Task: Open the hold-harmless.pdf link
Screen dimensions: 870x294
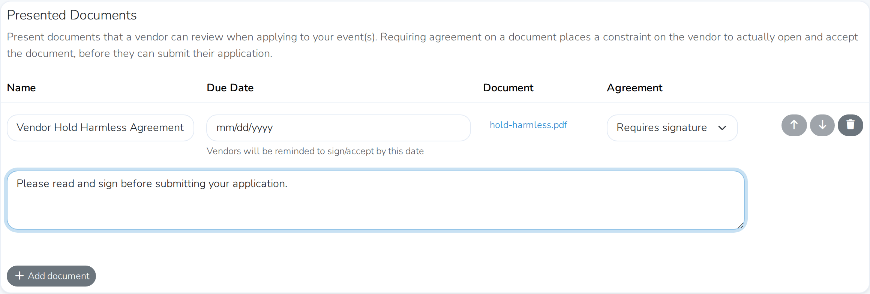Action: point(528,125)
